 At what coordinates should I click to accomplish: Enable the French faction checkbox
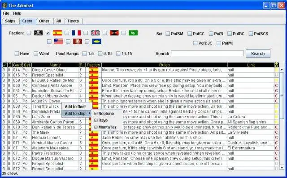coord(67,33)
